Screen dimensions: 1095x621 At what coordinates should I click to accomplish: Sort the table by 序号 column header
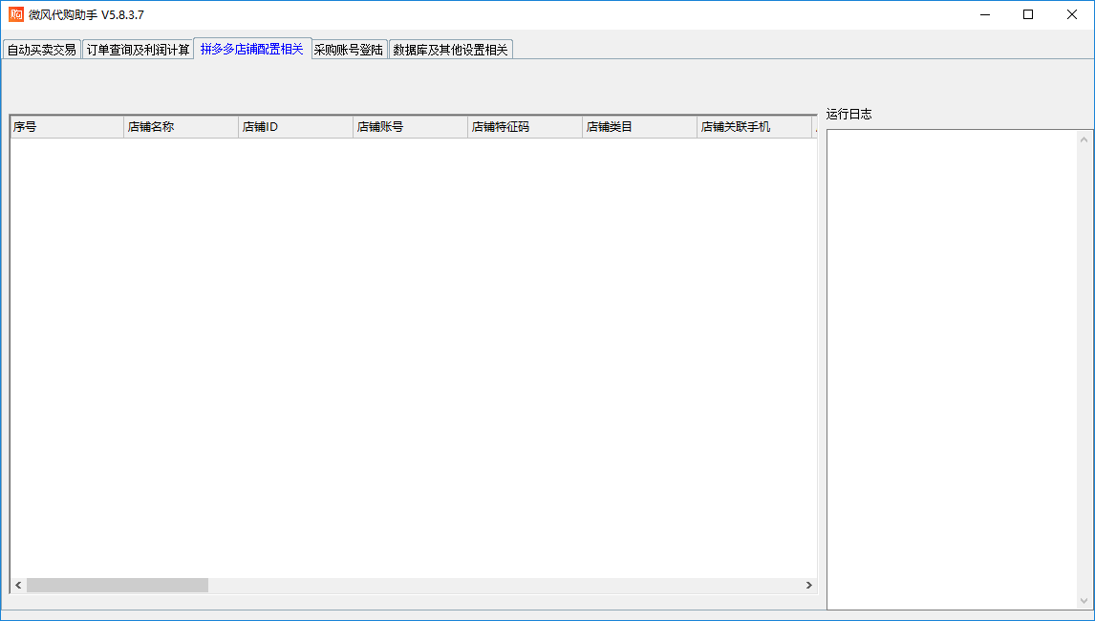(67, 126)
